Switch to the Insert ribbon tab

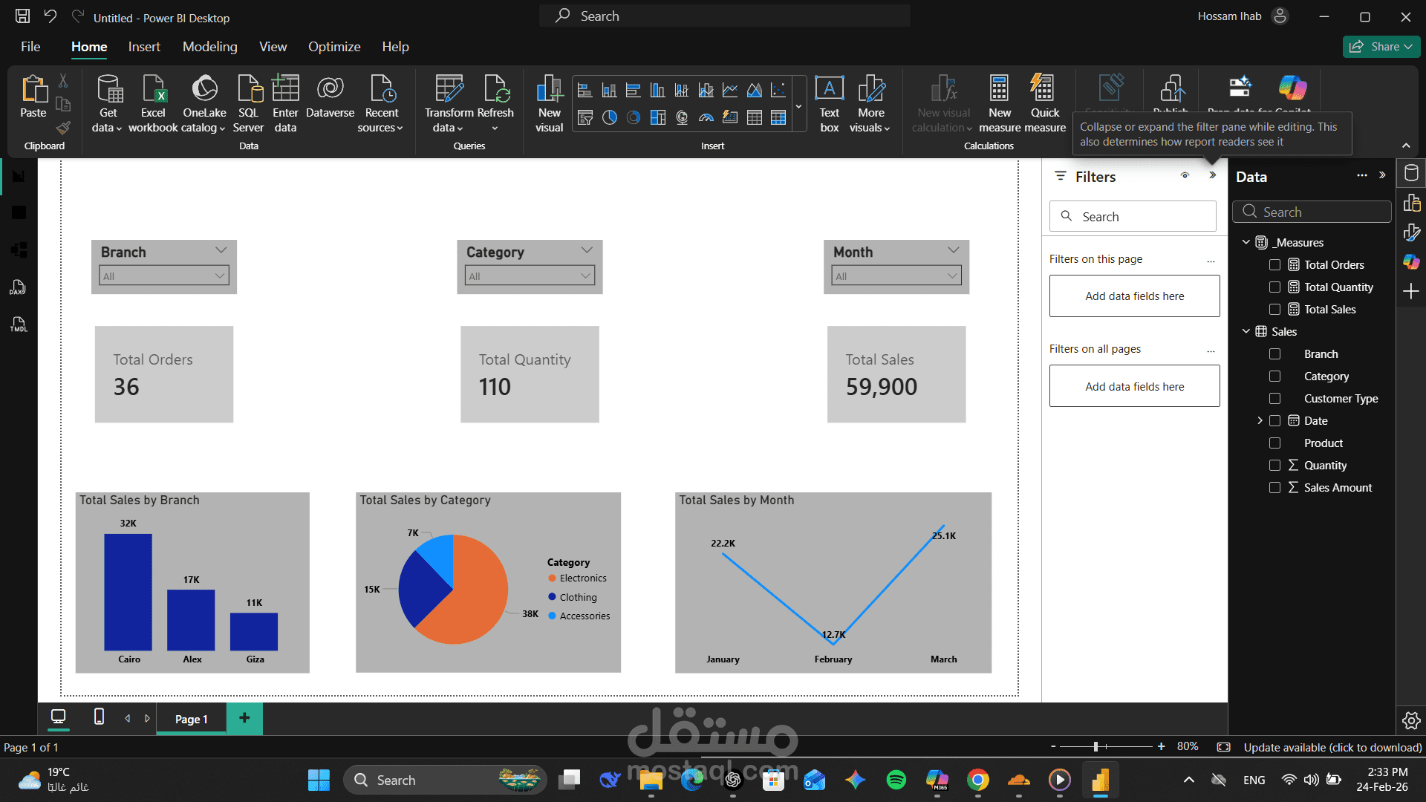(144, 47)
